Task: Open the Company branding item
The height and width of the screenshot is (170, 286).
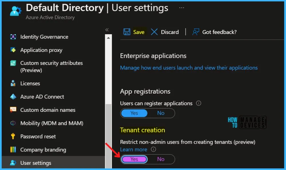Action: coord(43,150)
